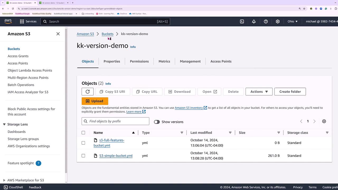
Task: Open the onboarding bookmark folder
Action: coord(88,14)
